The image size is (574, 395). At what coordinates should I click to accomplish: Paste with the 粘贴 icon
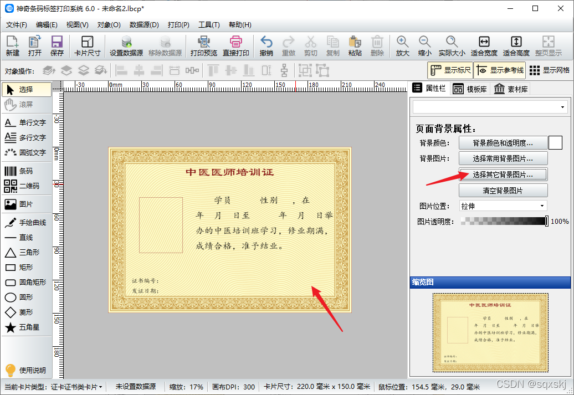[x=355, y=46]
